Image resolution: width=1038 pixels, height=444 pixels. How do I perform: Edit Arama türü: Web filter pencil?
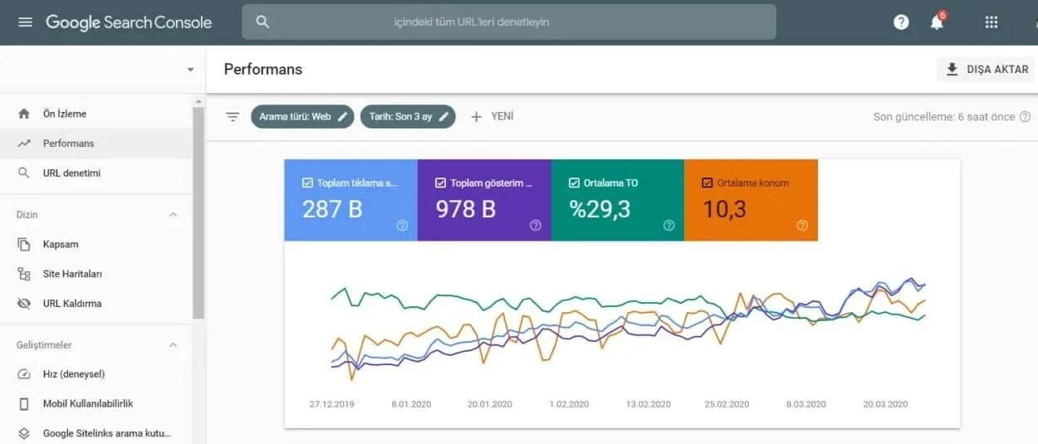click(342, 117)
